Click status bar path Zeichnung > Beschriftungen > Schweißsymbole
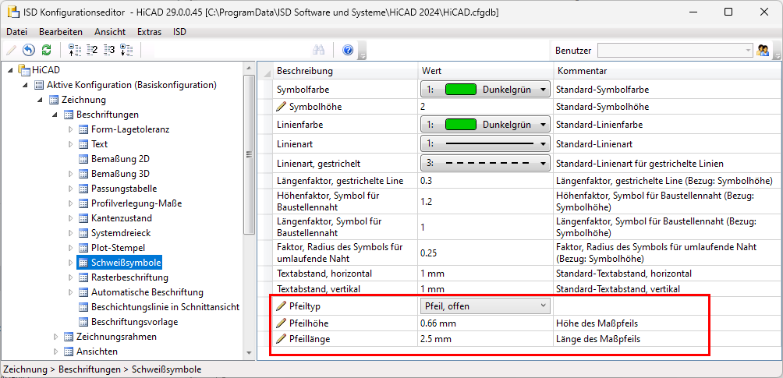The height and width of the screenshot is (378, 783). pos(102,370)
